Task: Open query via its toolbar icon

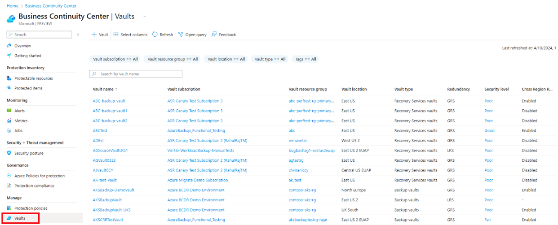Action: (x=181, y=35)
